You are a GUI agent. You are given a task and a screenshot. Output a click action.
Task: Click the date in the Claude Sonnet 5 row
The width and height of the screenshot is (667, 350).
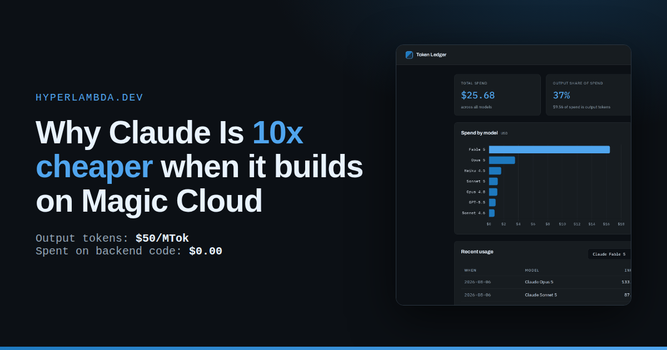(x=477, y=295)
